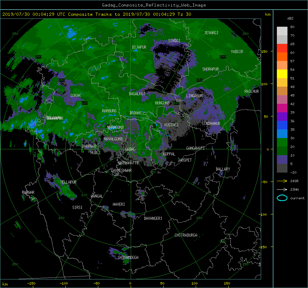The width and height of the screenshot is (308, 288).
Task: Click the Gadag_Composite_Reflectivity_Web_Image title
Action: coord(154,5)
